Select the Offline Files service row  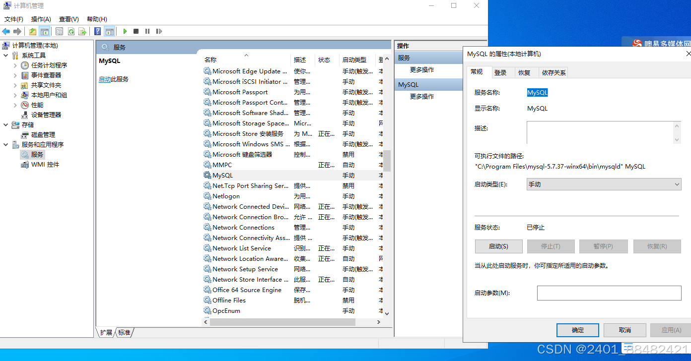pos(292,301)
